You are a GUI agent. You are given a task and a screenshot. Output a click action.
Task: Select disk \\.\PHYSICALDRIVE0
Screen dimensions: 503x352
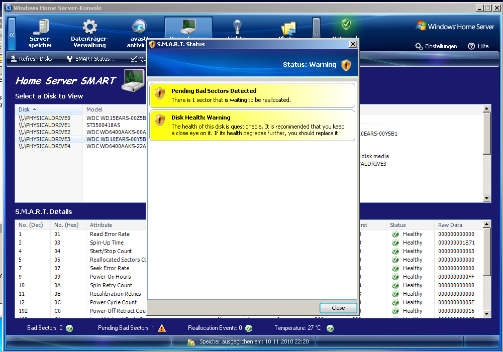click(x=45, y=119)
